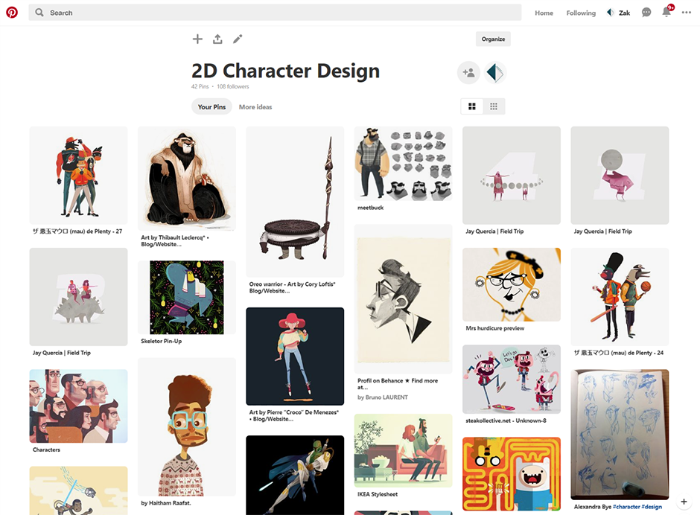Open messages via the speech bubble icon
The image size is (700, 515).
(646, 12)
